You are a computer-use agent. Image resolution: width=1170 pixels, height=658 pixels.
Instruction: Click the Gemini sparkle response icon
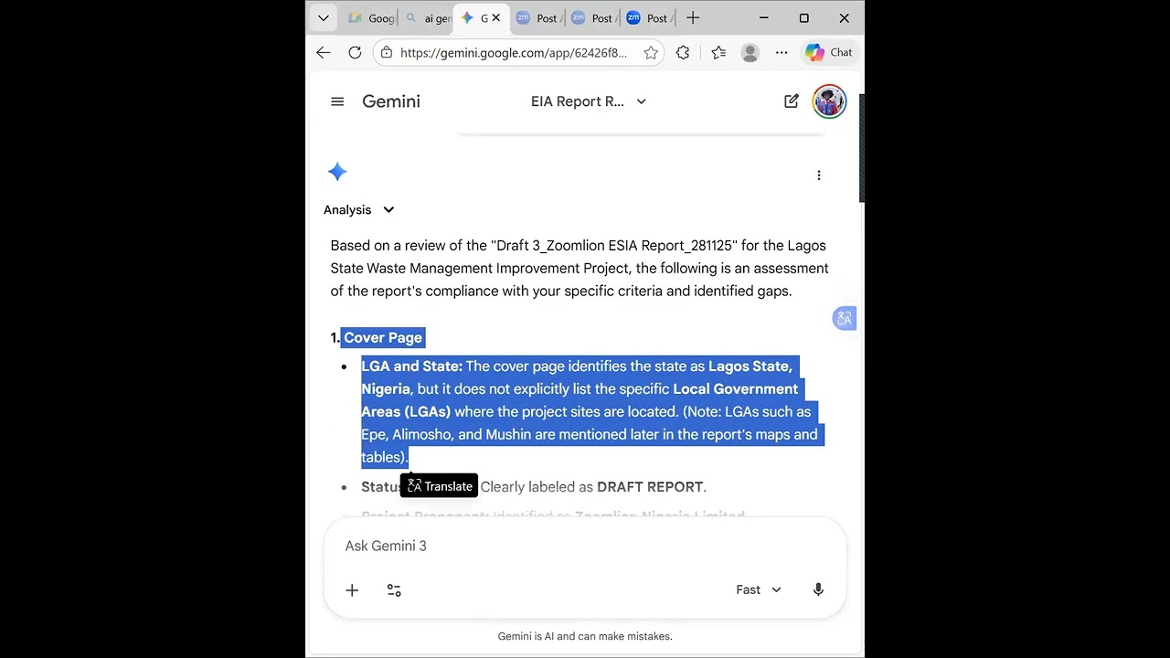click(337, 172)
